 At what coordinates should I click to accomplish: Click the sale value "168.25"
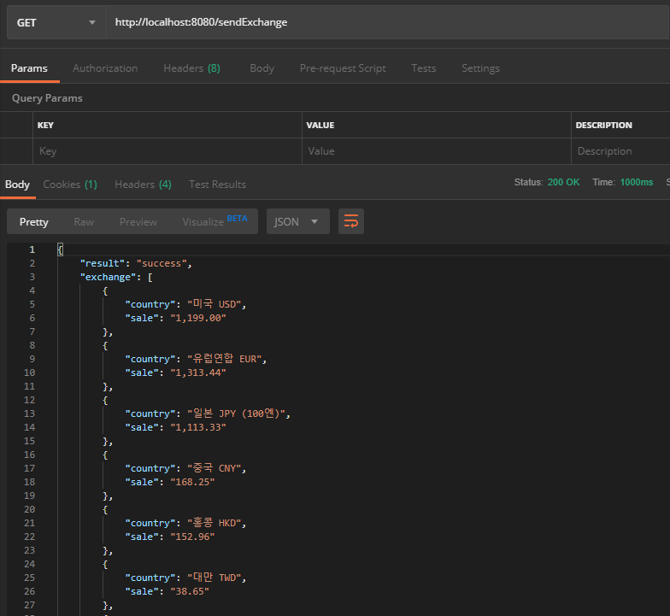[193, 482]
